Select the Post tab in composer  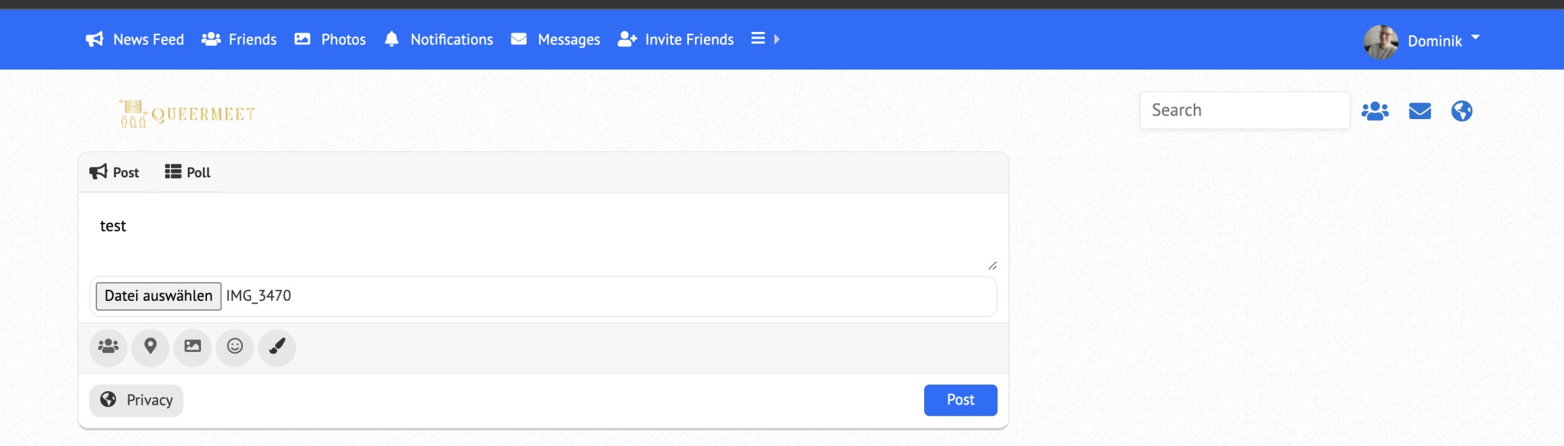[x=115, y=173]
